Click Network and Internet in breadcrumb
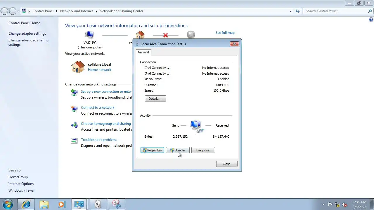Image resolution: width=374 pixels, height=210 pixels. [x=77, y=11]
